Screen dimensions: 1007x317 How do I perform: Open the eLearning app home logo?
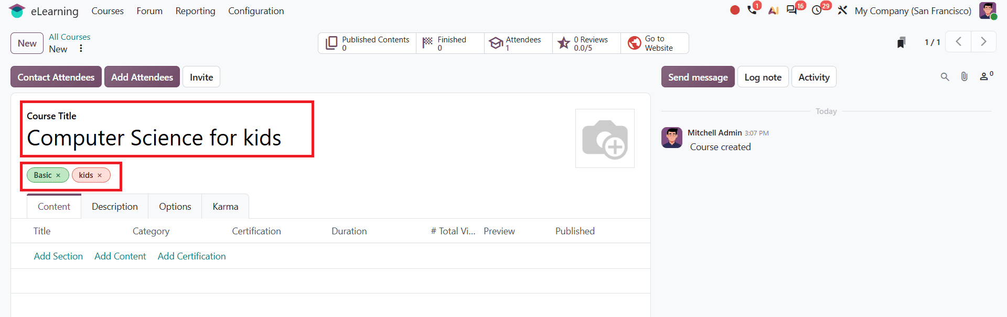17,11
